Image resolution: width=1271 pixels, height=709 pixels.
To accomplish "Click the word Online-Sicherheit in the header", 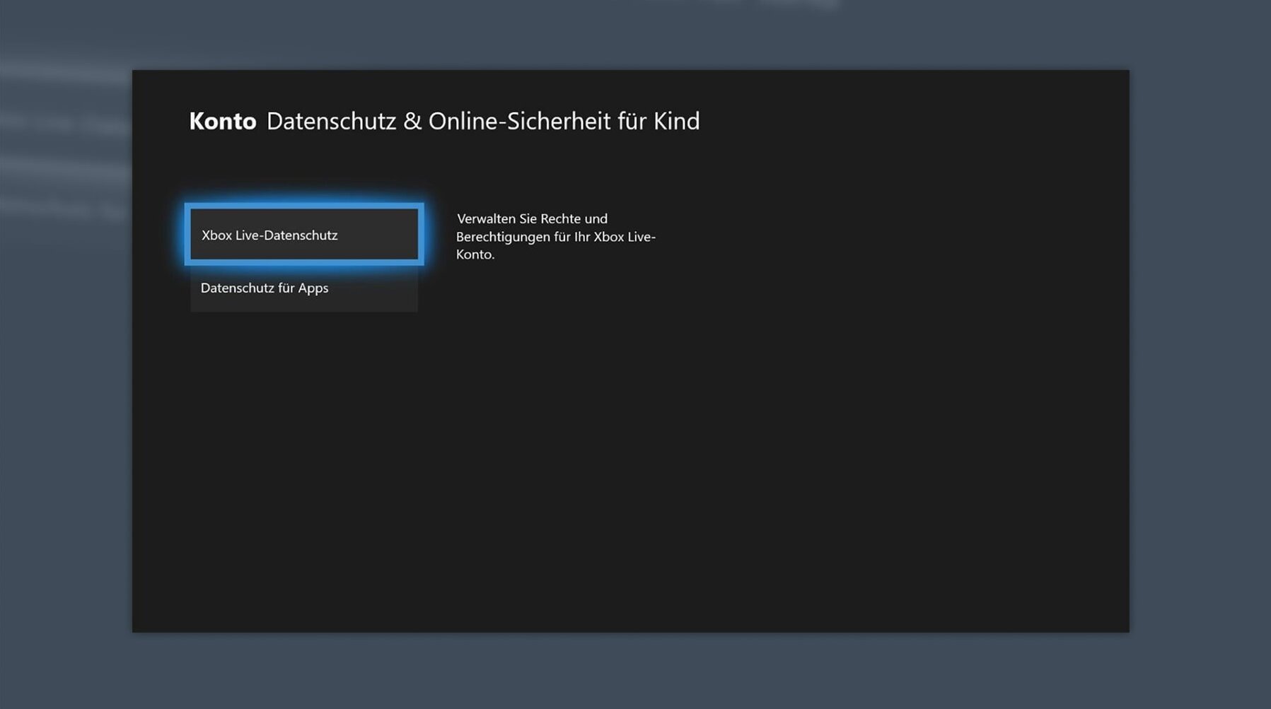I will pyautogui.click(x=519, y=122).
